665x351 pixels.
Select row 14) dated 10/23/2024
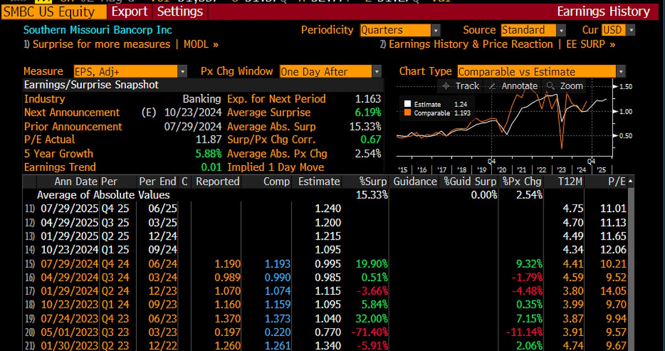point(325,250)
